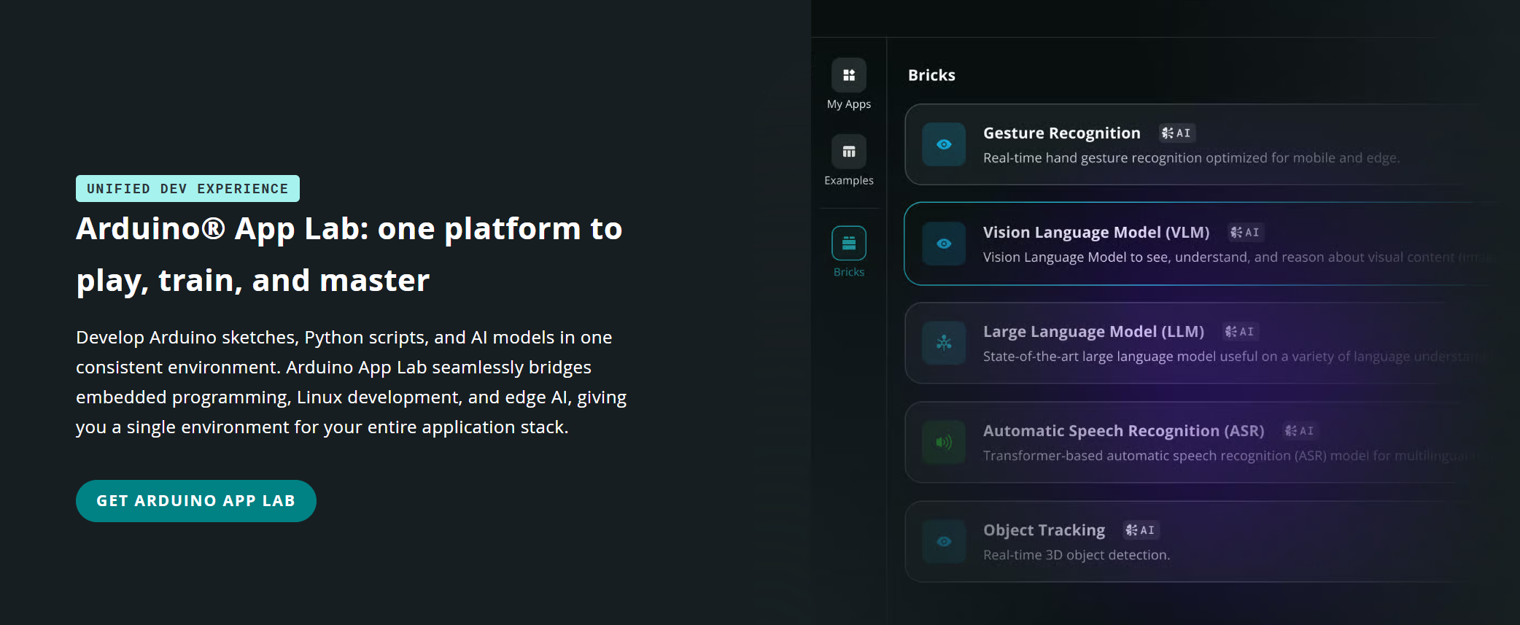Click 'Real-time 3D object detection.' description

1077,555
